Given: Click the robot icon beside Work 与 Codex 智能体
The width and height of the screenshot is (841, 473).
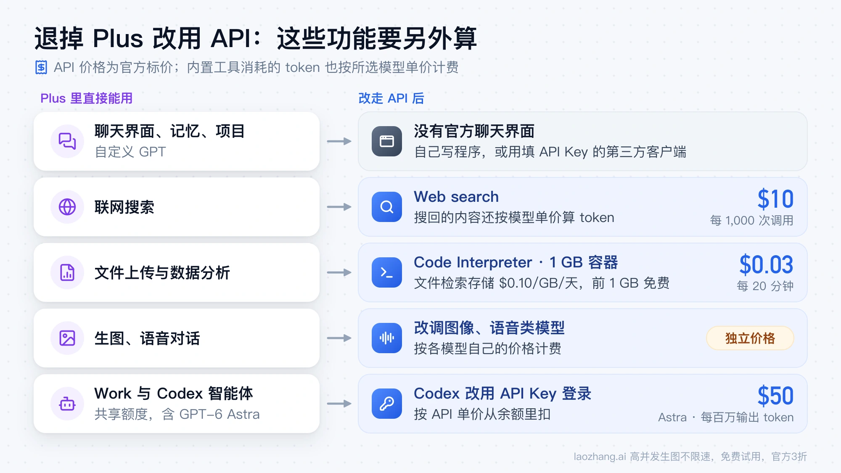Looking at the screenshot, I should click(x=67, y=404).
